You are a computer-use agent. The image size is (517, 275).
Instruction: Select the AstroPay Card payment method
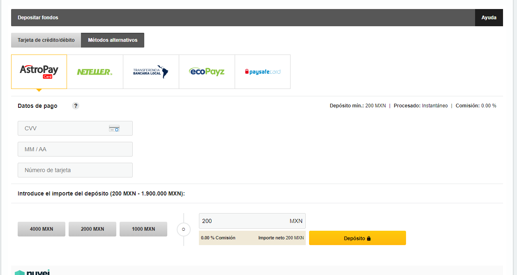click(x=39, y=72)
